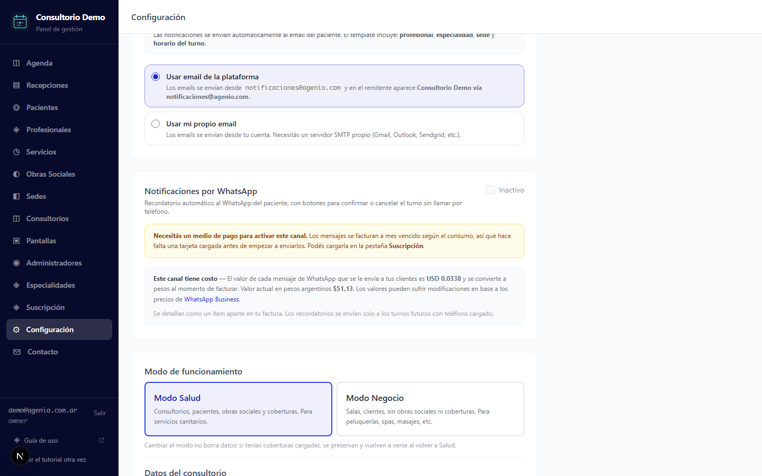
Task: Select the Configuración menu item
Action: [x=59, y=329]
